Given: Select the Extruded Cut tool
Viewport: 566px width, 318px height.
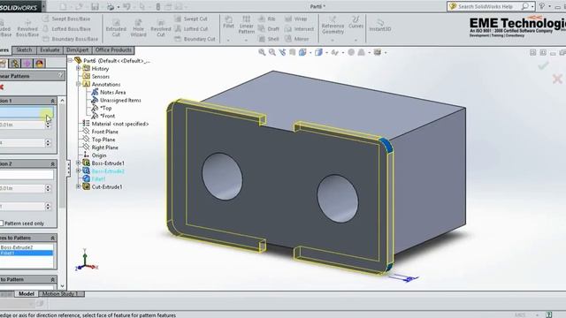Looking at the screenshot, I should coord(116,28).
